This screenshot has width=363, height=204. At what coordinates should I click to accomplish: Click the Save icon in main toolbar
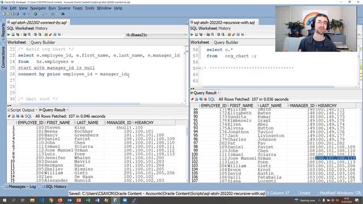12,14
